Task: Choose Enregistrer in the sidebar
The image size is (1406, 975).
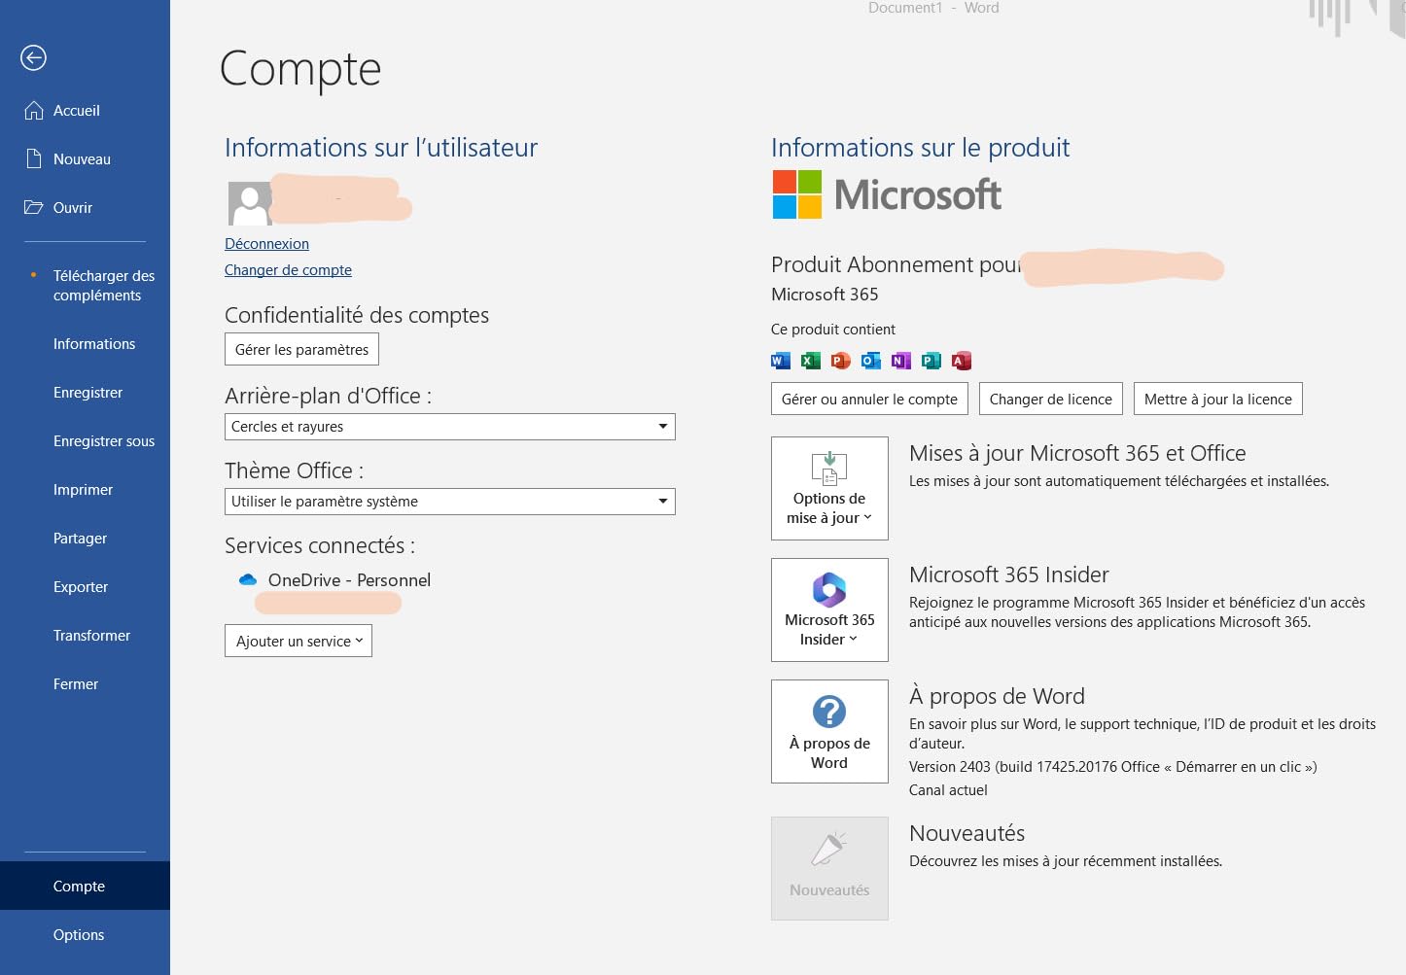Action: 85,393
